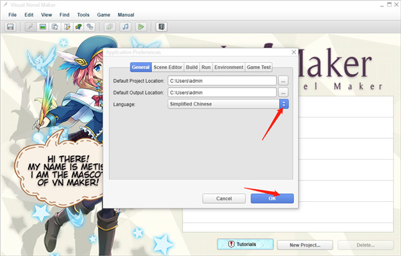Click the first row of the project list
401x256 pixels.
coord(346,107)
